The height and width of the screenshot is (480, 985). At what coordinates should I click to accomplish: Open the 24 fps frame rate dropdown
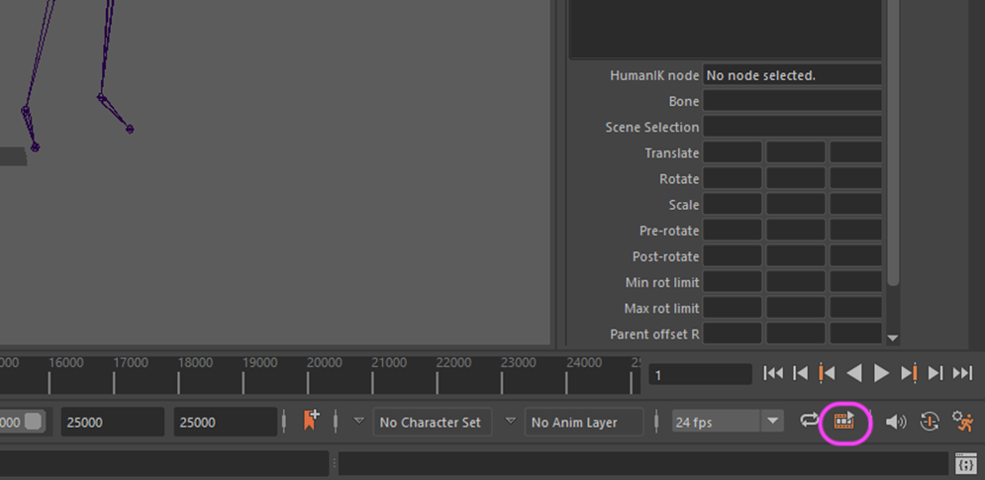(x=772, y=422)
